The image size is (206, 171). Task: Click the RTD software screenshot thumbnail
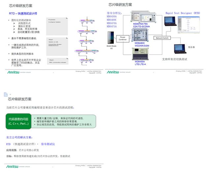[x=189, y=25]
